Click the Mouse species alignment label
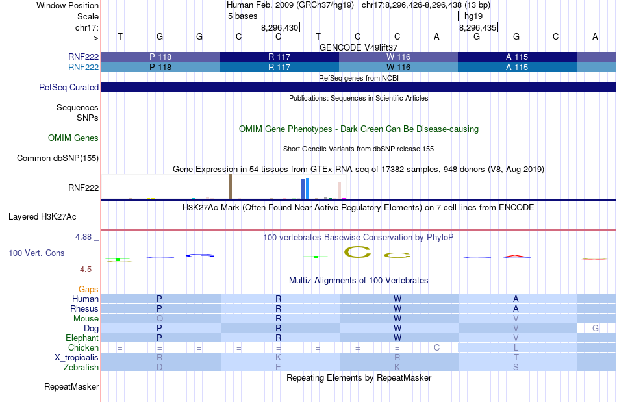The height and width of the screenshot is (402, 617). pos(86,319)
